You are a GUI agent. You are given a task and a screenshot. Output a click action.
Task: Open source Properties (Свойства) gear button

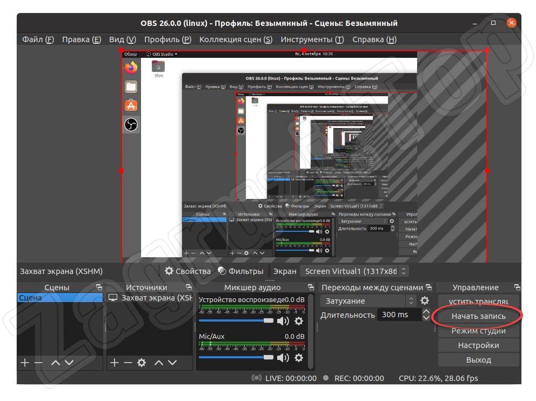tap(187, 271)
